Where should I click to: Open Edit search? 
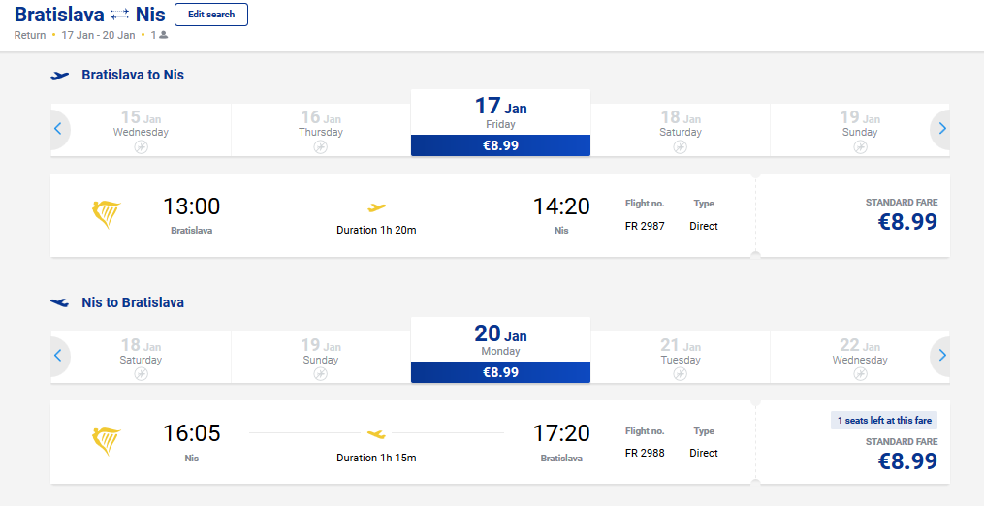211,15
